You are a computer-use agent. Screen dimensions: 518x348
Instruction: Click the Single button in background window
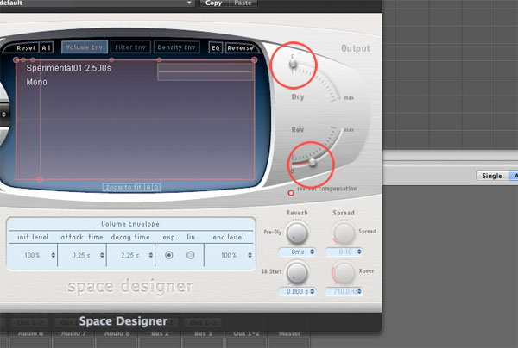[492, 176]
